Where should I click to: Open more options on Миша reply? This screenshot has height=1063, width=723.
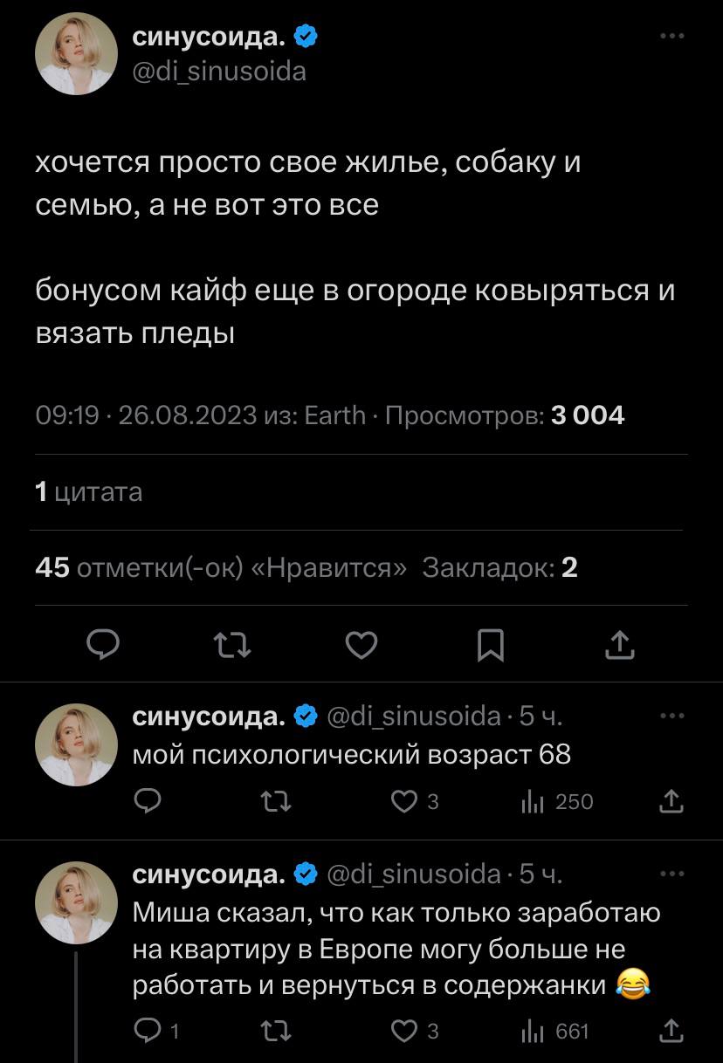point(671,874)
